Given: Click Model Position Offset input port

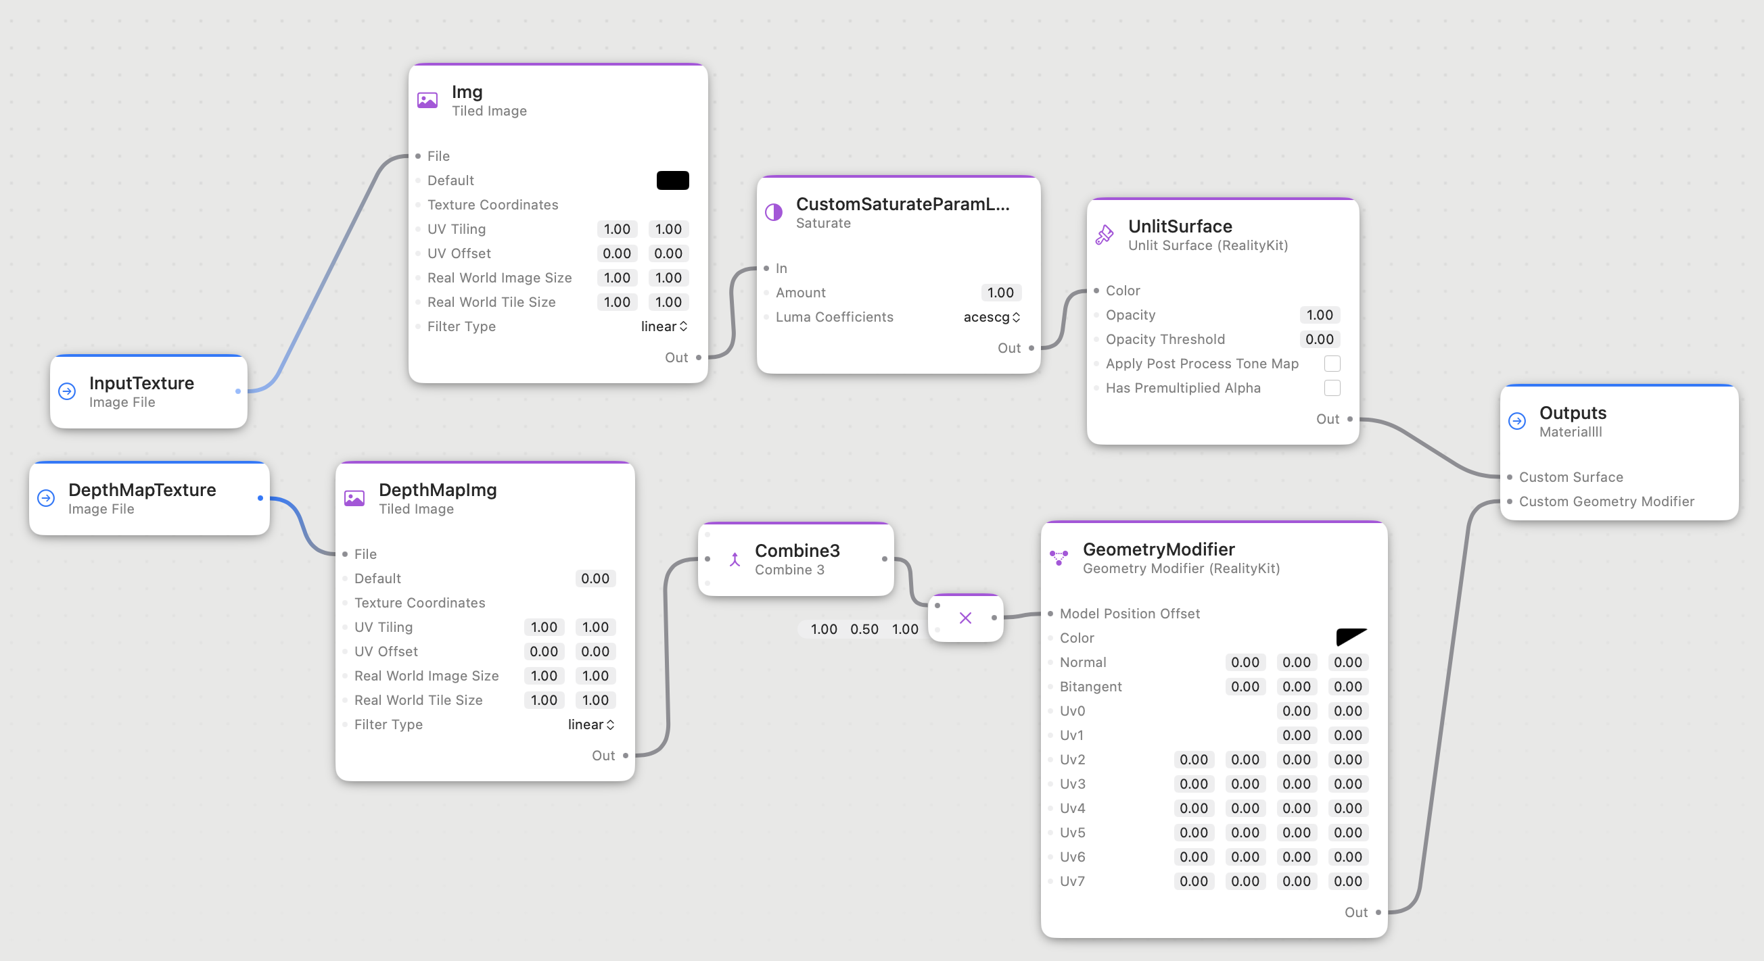Looking at the screenshot, I should [x=1050, y=614].
